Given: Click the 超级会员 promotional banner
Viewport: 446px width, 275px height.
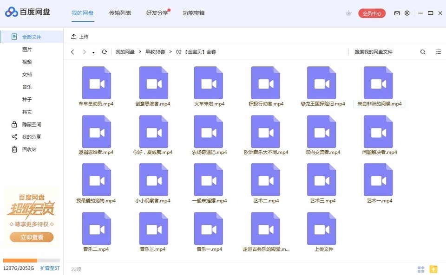Looking at the screenshot, I should pos(32,217).
